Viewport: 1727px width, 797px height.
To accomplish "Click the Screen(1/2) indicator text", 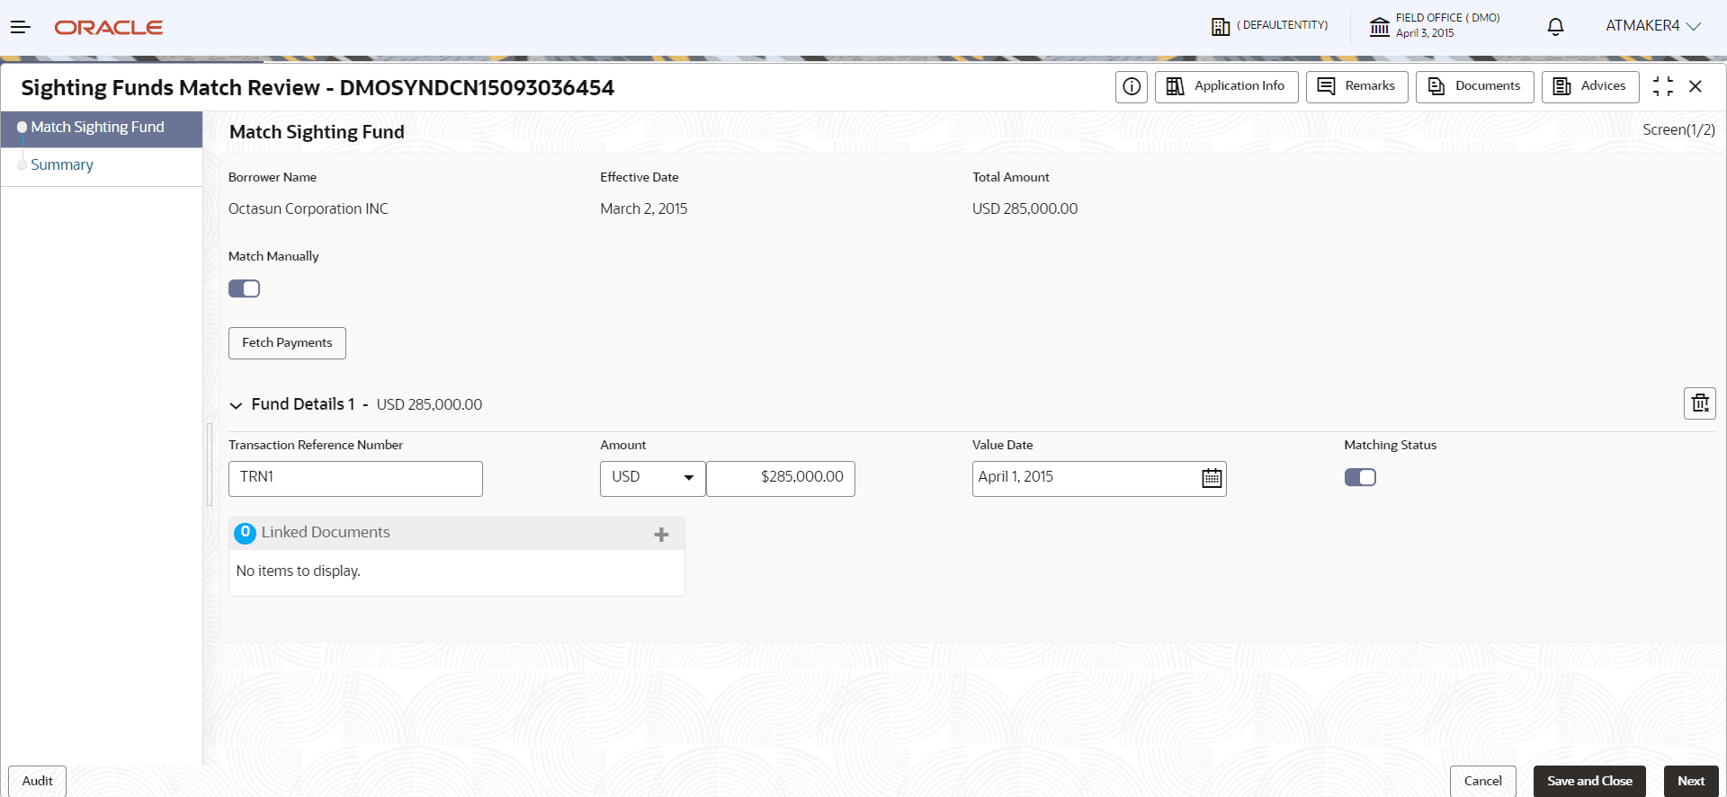I will (1678, 130).
